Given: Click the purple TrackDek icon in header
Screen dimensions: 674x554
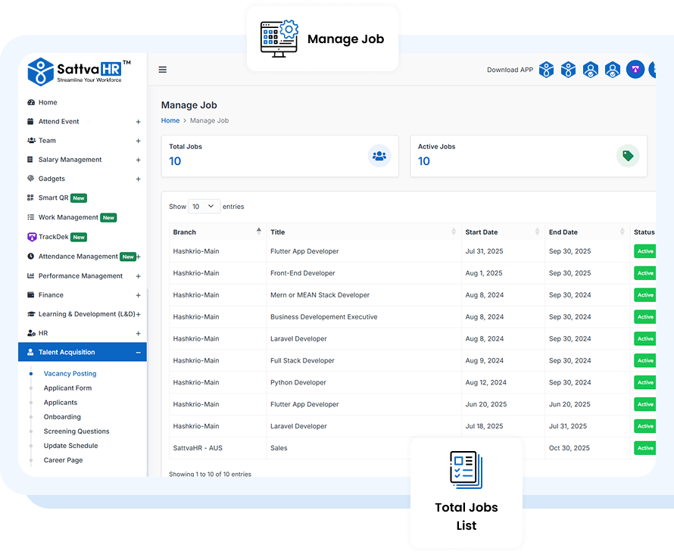Looking at the screenshot, I should (635, 70).
